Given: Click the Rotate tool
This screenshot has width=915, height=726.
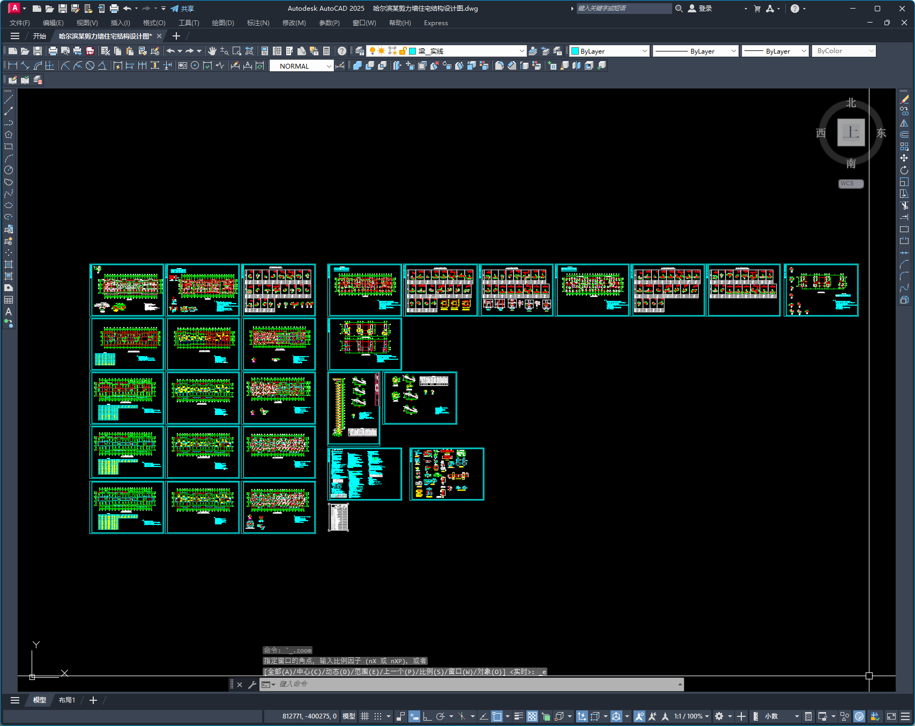Looking at the screenshot, I should [904, 170].
